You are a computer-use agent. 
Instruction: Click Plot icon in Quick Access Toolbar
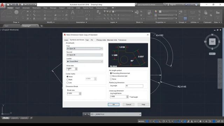point(22,5)
